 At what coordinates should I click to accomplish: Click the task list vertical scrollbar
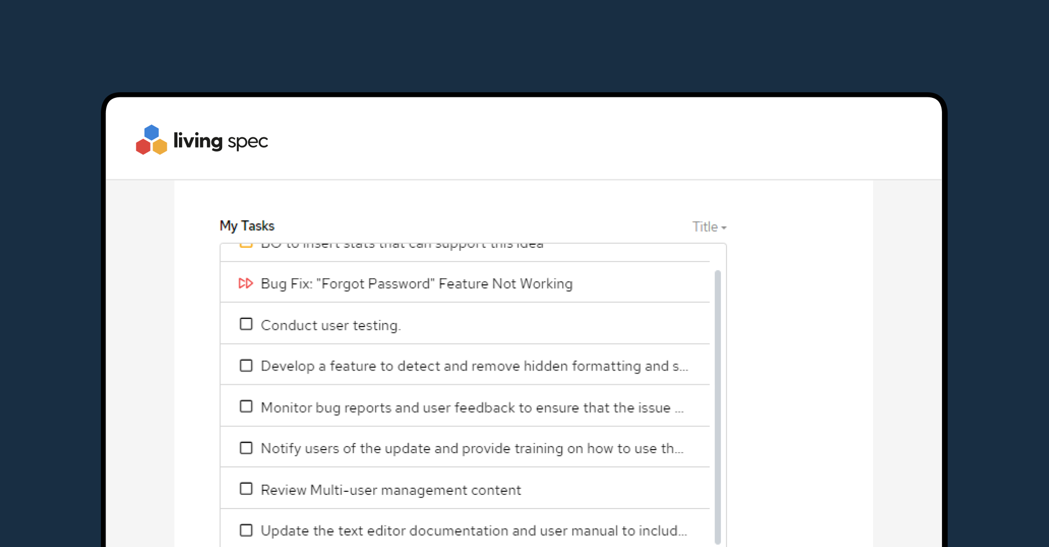tap(717, 406)
